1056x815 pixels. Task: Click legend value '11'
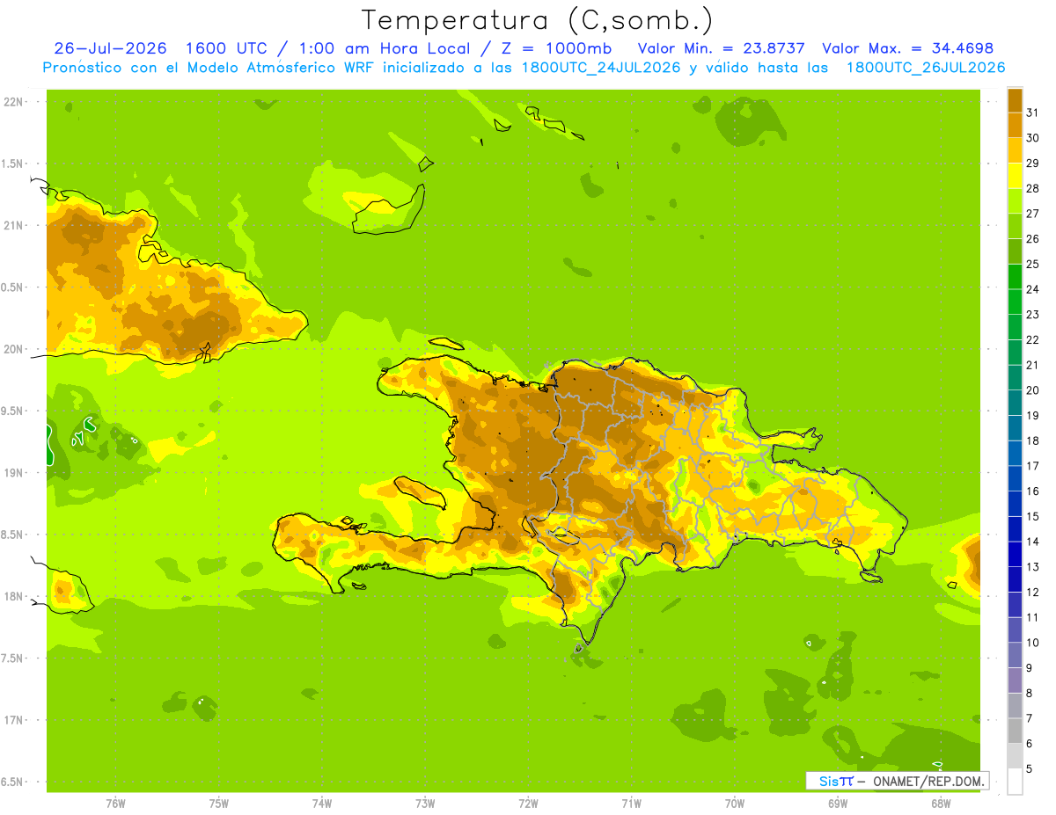point(1033,618)
